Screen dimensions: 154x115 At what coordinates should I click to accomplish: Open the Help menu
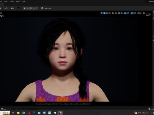coord(23,1)
